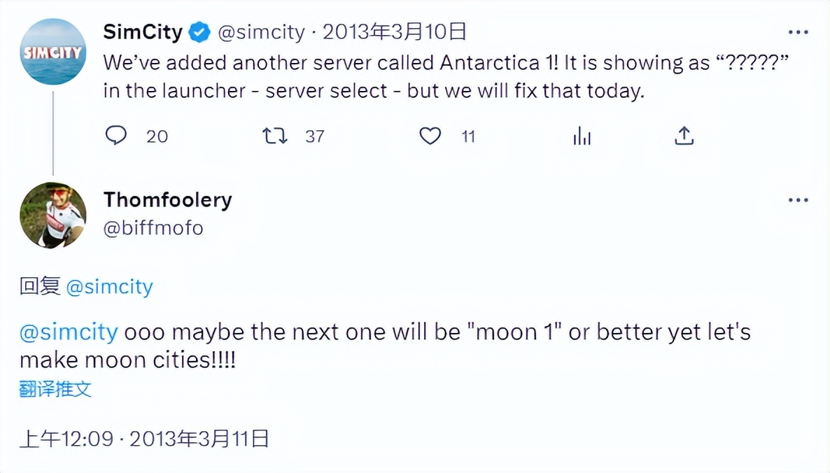Click the 上午12:09 · 2013年3月11日 timestamp
The image size is (830, 473).
(144, 439)
